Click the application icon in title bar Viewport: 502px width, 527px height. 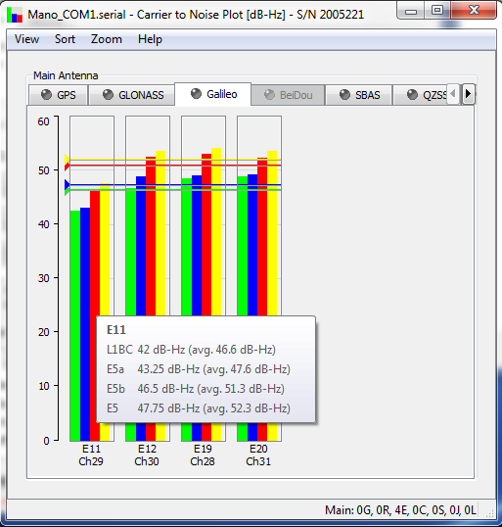click(x=15, y=15)
